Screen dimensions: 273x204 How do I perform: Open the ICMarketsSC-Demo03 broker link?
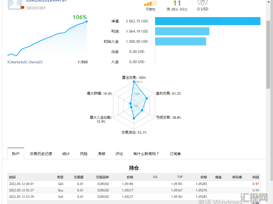pyautogui.click(x=25, y=62)
